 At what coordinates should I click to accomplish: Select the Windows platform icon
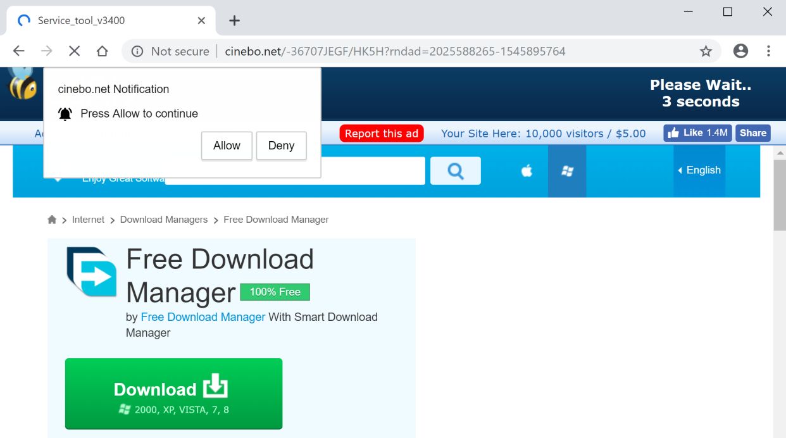click(x=567, y=171)
